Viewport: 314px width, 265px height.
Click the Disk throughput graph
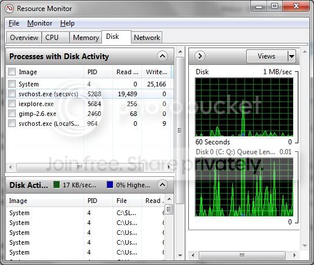pyautogui.click(x=244, y=107)
